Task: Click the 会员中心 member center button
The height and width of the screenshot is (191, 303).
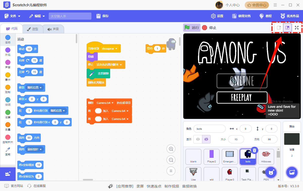Action: click(257, 5)
